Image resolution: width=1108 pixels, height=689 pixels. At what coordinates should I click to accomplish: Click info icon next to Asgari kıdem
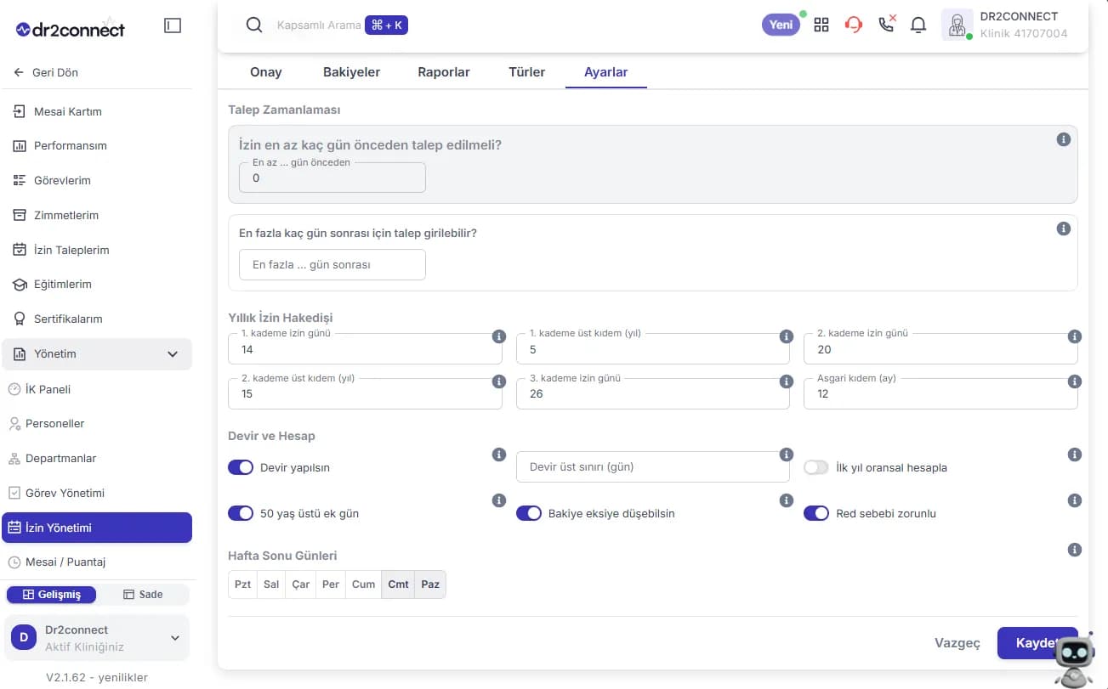[1075, 382]
